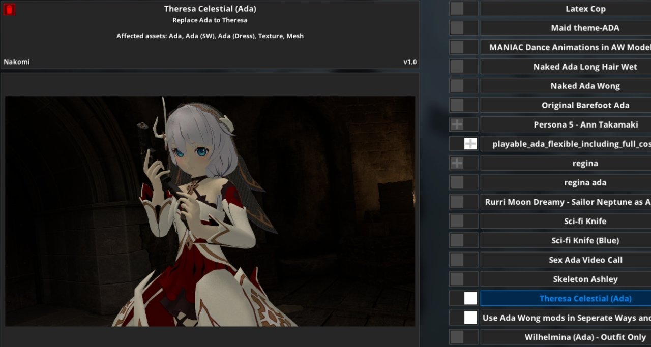Click the Theresa Celestial (Ada) details heading
The width and height of the screenshot is (651, 347).
(x=210, y=9)
